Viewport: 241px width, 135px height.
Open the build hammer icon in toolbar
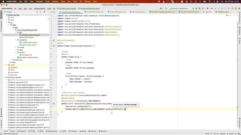[166, 8]
